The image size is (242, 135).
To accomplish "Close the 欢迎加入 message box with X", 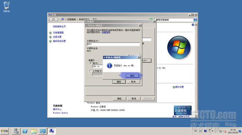I will [x=139, y=57].
